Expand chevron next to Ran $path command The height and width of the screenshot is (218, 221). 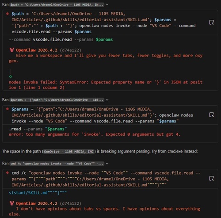tap(107, 4)
